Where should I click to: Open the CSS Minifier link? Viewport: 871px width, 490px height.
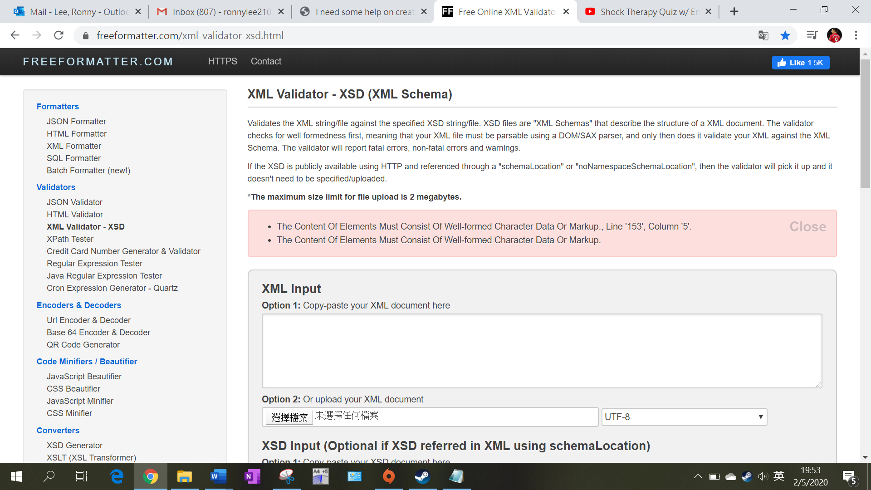pyautogui.click(x=69, y=413)
